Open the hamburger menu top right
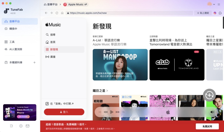Screen dimensions: 224x132 coord(219,4)
